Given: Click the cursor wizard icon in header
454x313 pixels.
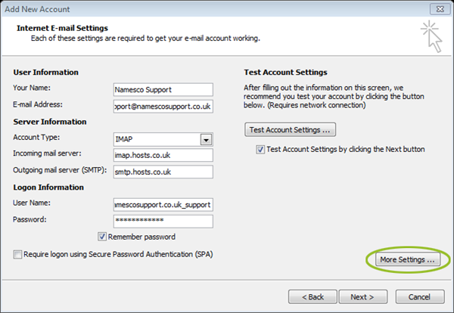Looking at the screenshot, I should click(431, 36).
